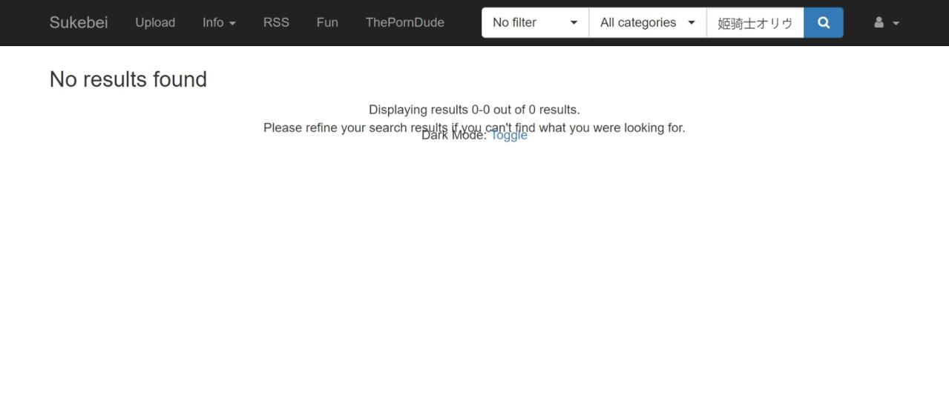Click the "No results found" heading
The image size is (949, 418).
[128, 79]
